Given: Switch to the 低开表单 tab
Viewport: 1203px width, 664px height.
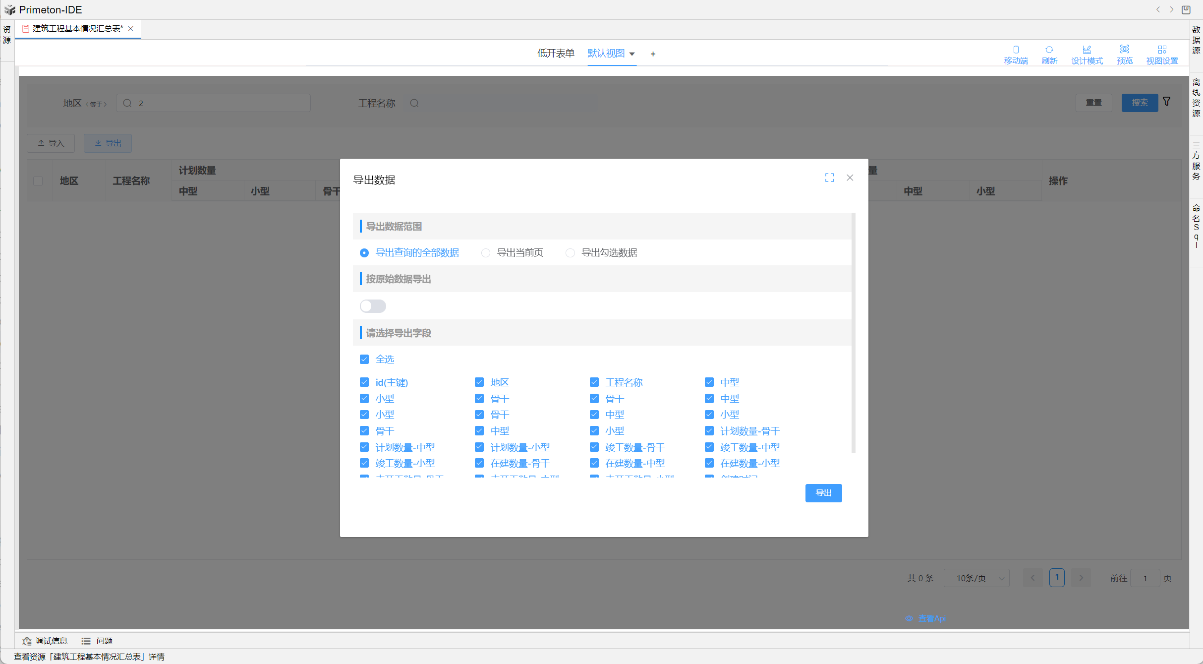Looking at the screenshot, I should [x=556, y=54].
